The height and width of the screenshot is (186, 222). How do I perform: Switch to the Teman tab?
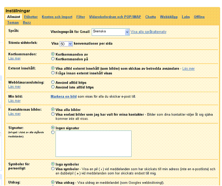point(13,22)
